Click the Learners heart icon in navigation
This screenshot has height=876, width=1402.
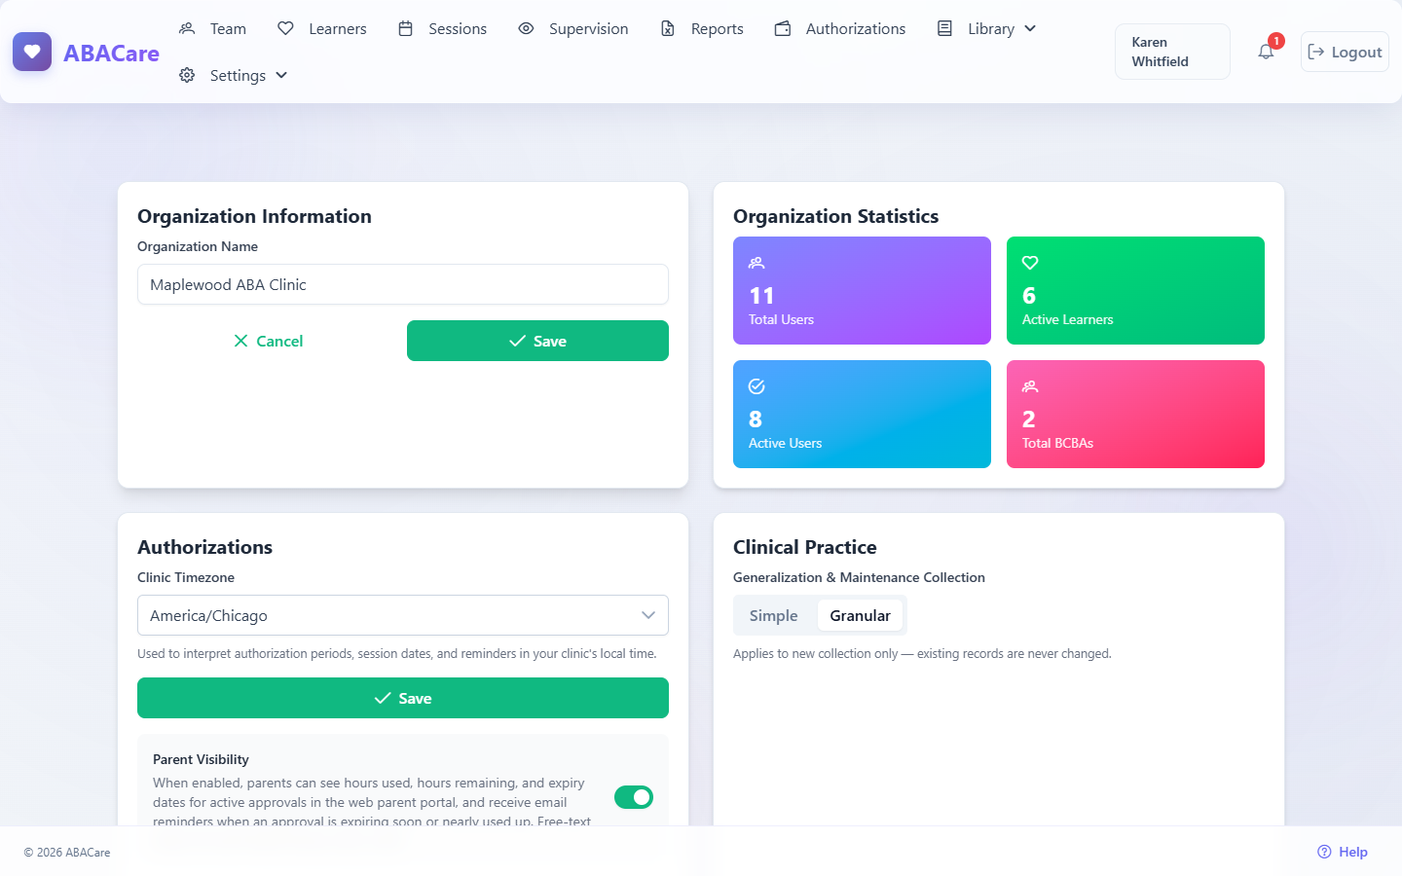pyautogui.click(x=285, y=28)
